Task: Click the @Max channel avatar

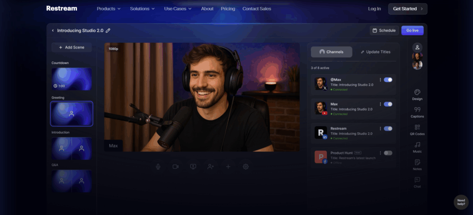Action: tap(321, 84)
